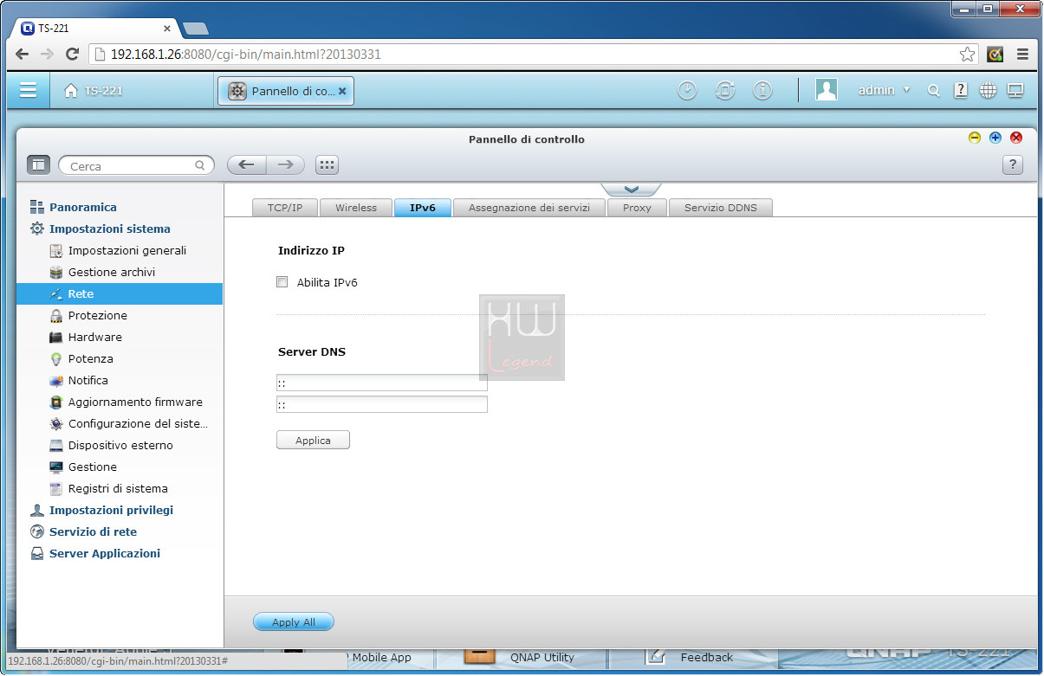Open Configurazione del sistema item
1044x676 pixels.
click(138, 424)
